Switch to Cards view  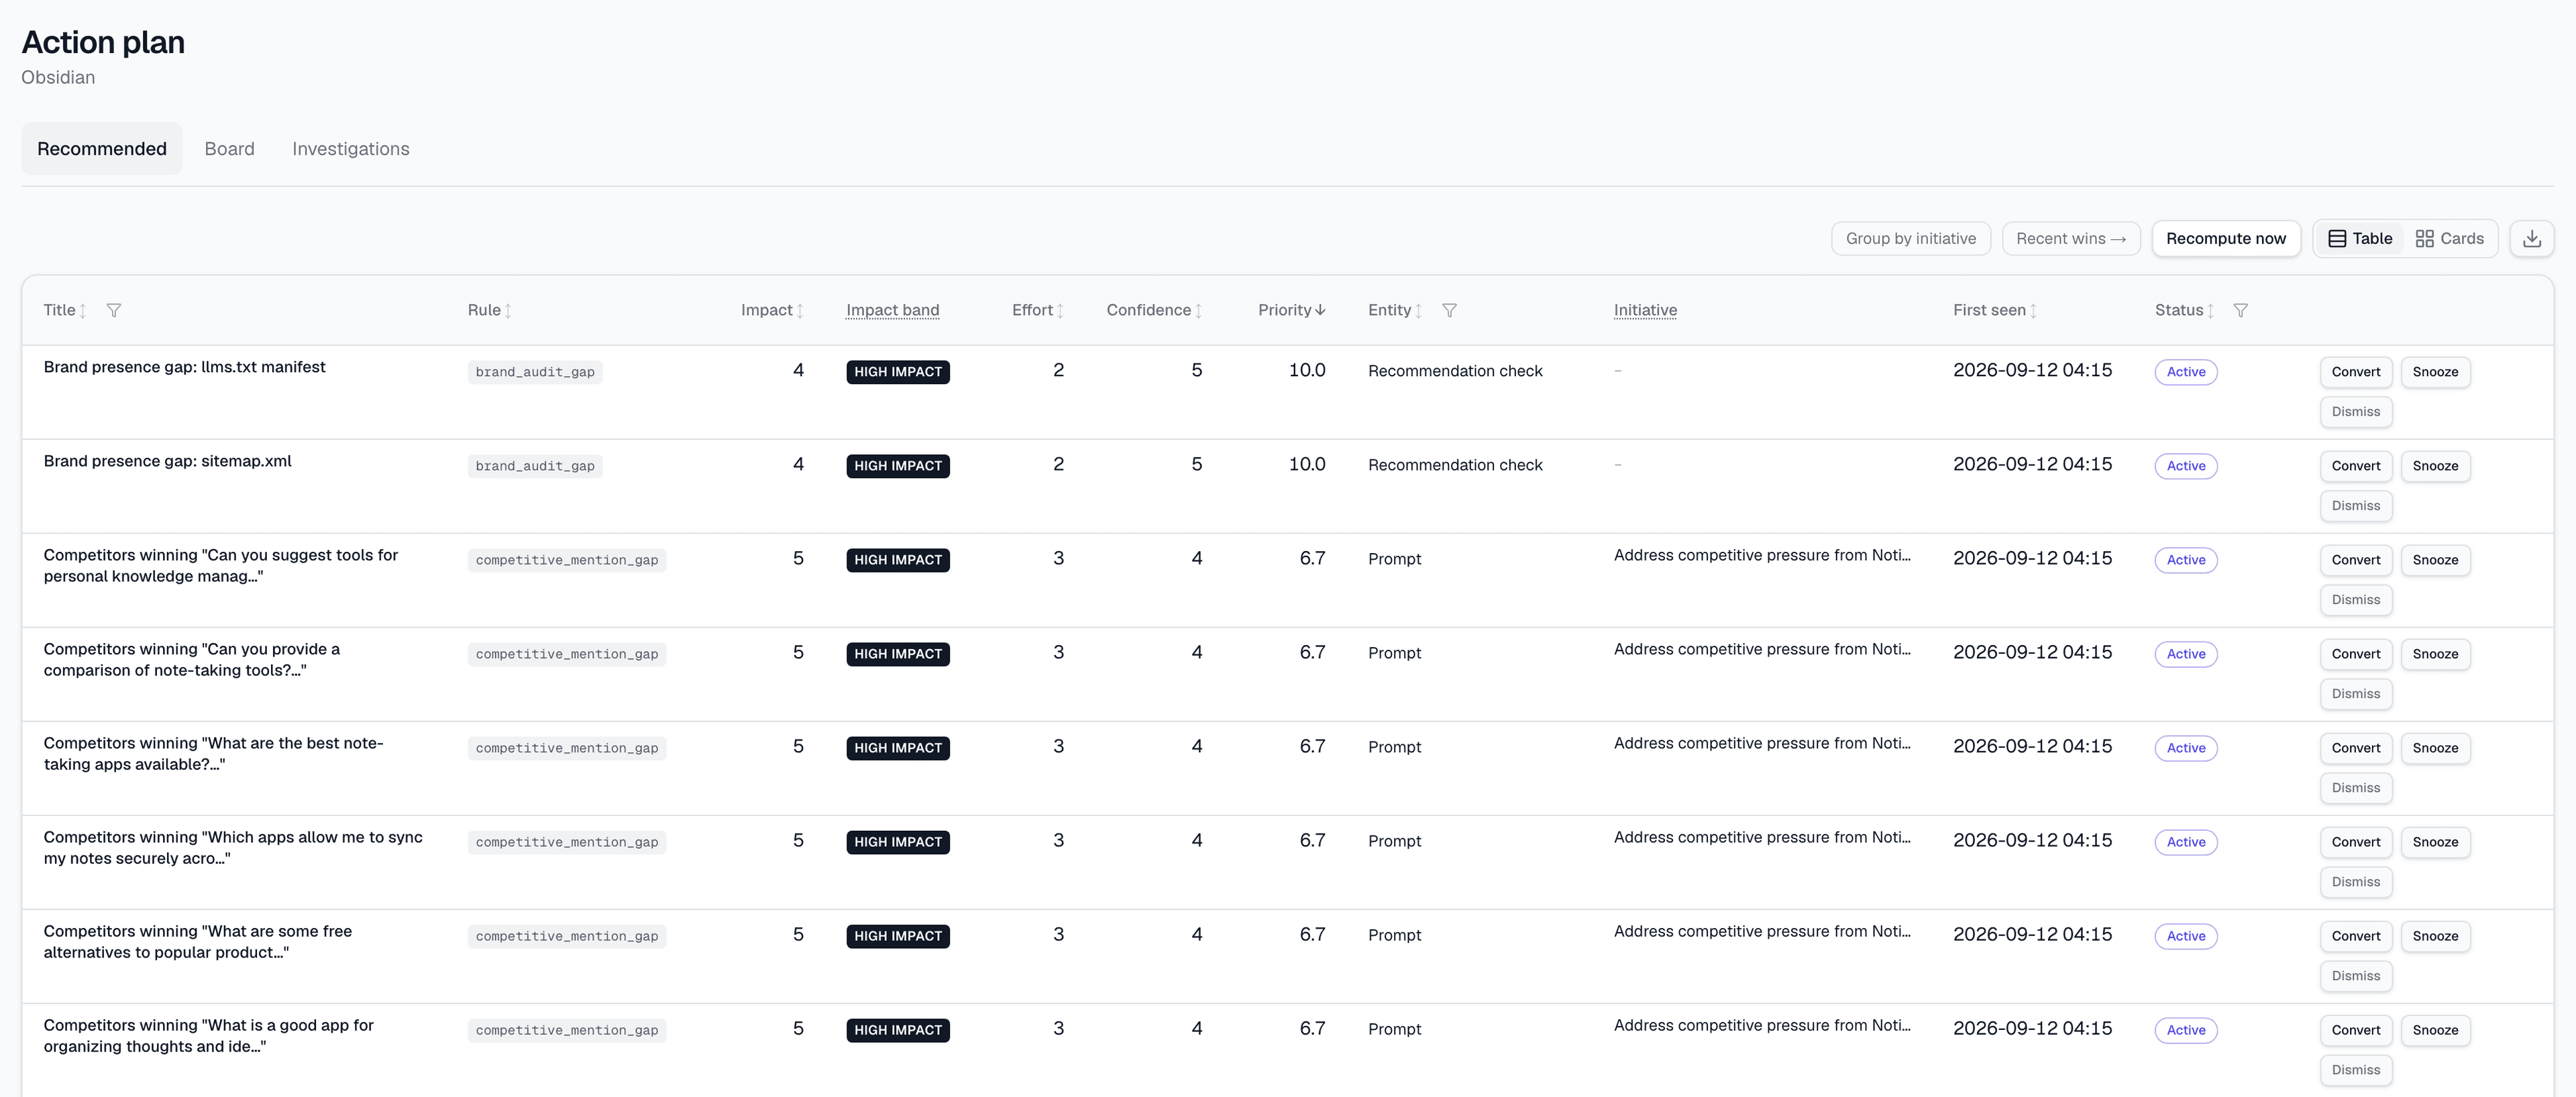point(2449,238)
